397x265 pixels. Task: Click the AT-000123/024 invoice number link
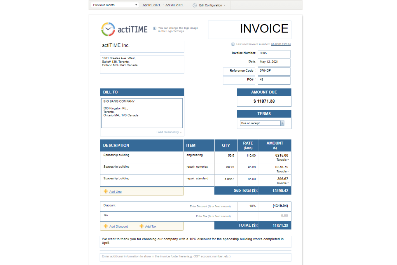coord(281,44)
